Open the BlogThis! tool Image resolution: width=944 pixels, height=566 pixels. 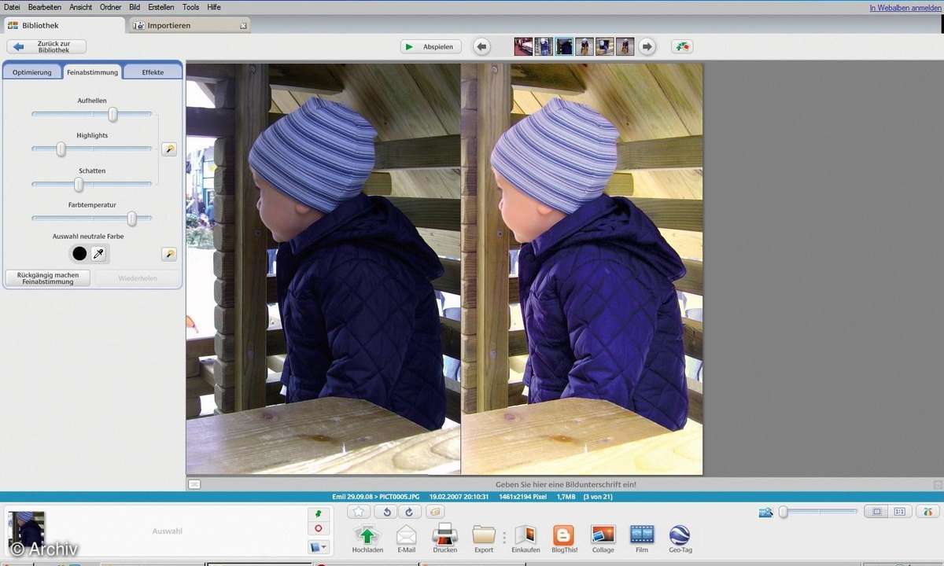[564, 535]
